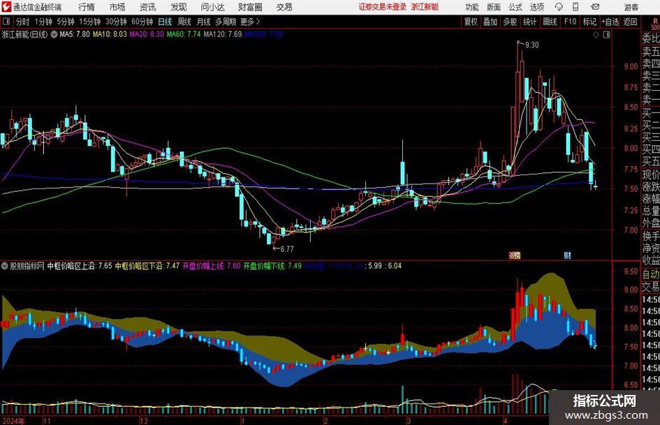Click the 多股 multi-stock button
The width and height of the screenshot is (660, 425).
pyautogui.click(x=510, y=22)
